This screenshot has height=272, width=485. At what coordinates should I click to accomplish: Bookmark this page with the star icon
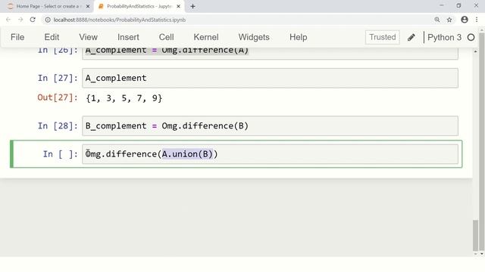(x=449, y=20)
